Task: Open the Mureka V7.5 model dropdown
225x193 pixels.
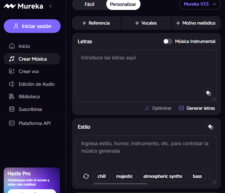Action: point(200,4)
